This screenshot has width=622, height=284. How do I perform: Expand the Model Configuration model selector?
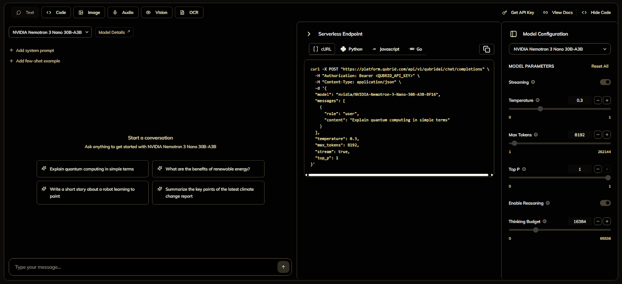[x=559, y=49]
